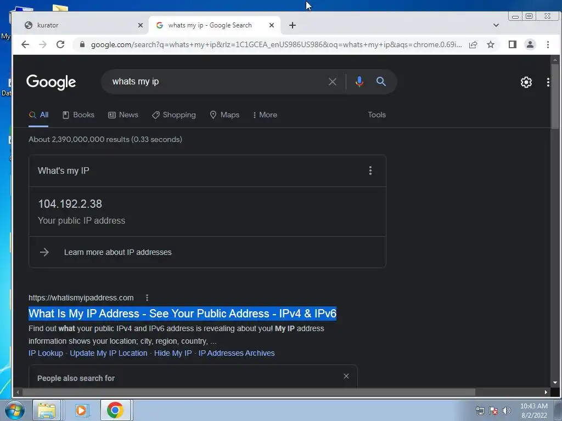Open the Chrome three-dot menu
The width and height of the screenshot is (562, 421).
tap(548, 44)
